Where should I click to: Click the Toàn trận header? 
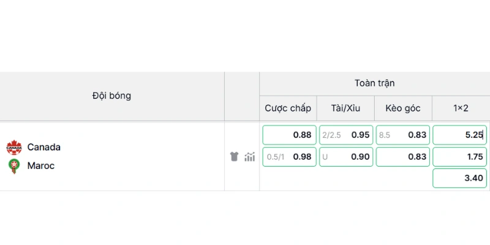point(374,83)
